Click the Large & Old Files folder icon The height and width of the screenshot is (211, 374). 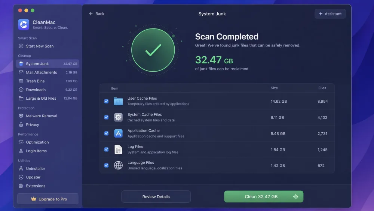(21, 98)
